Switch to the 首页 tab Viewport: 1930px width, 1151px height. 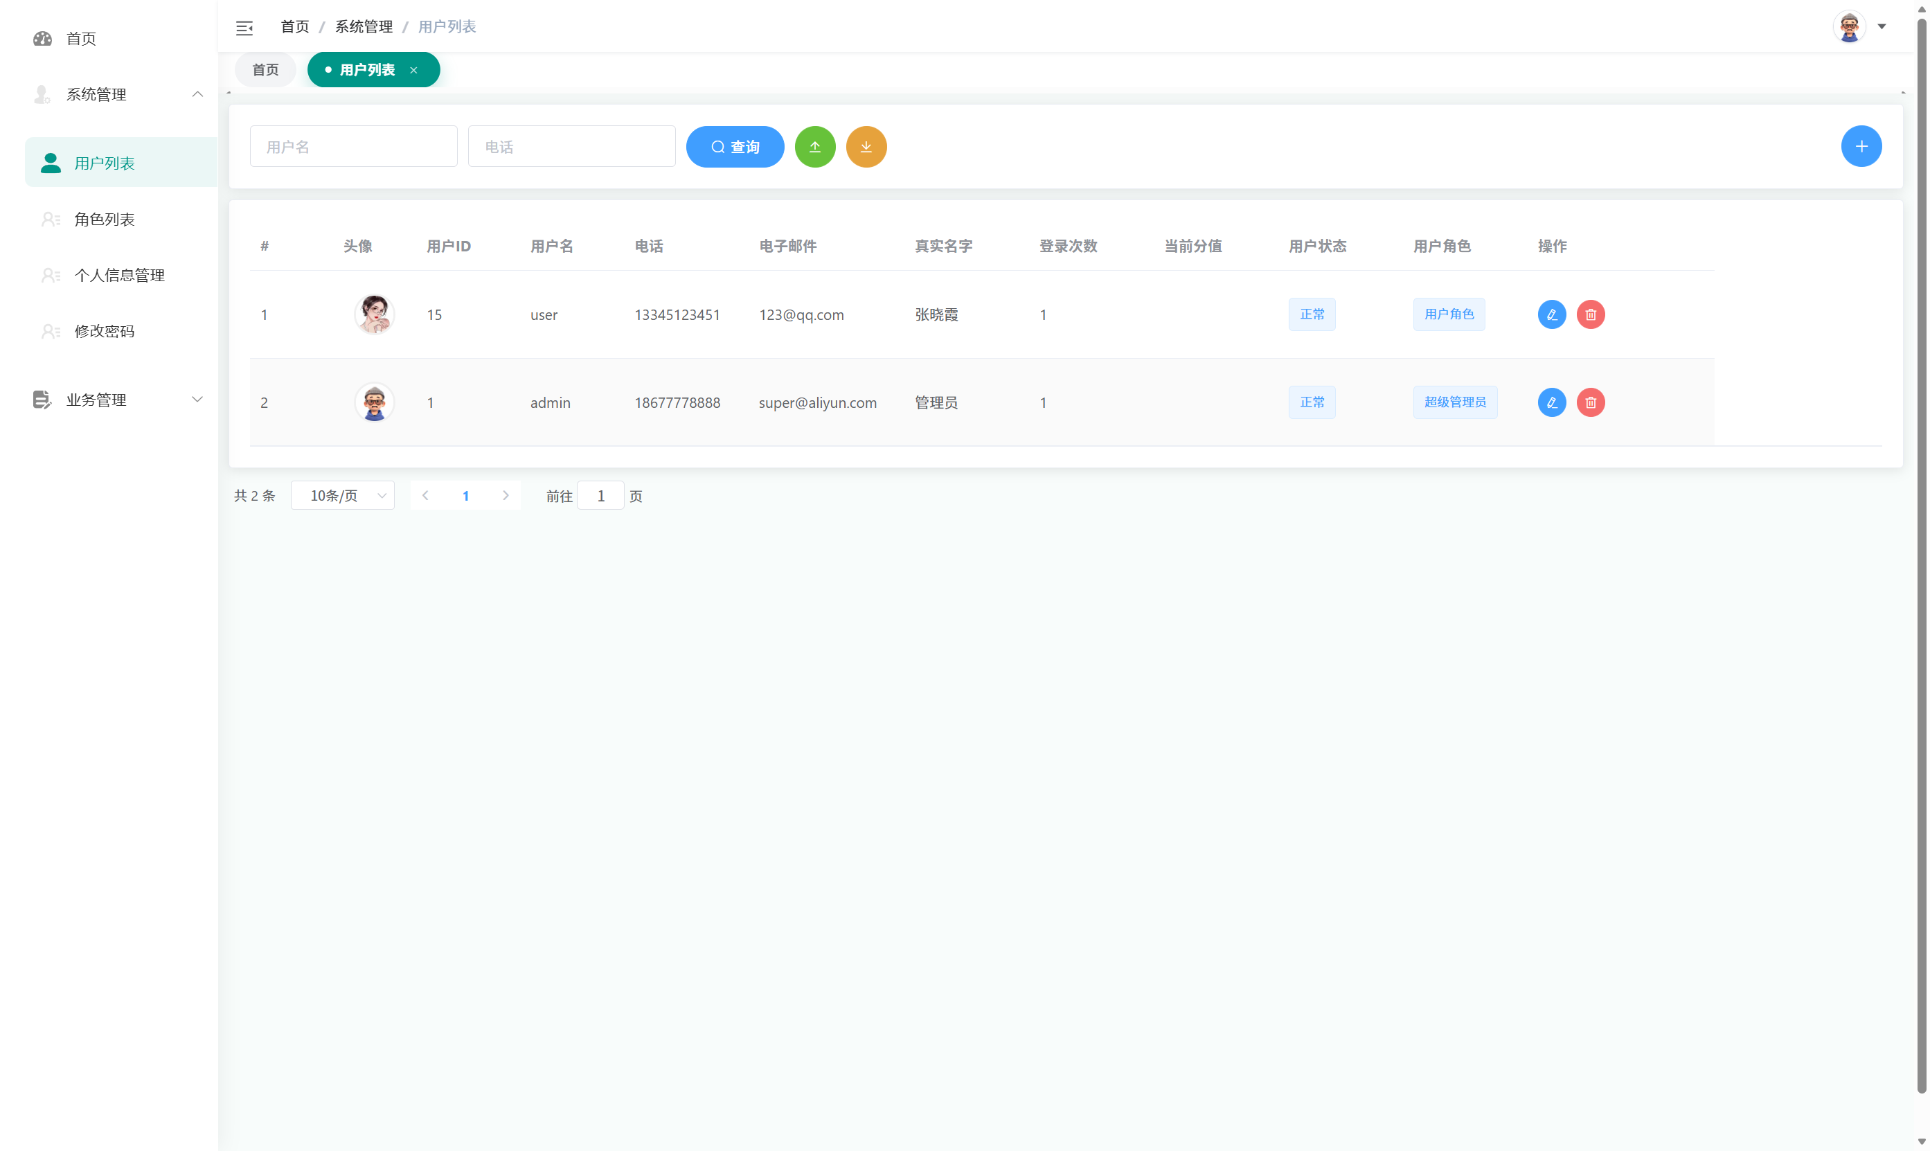(265, 69)
